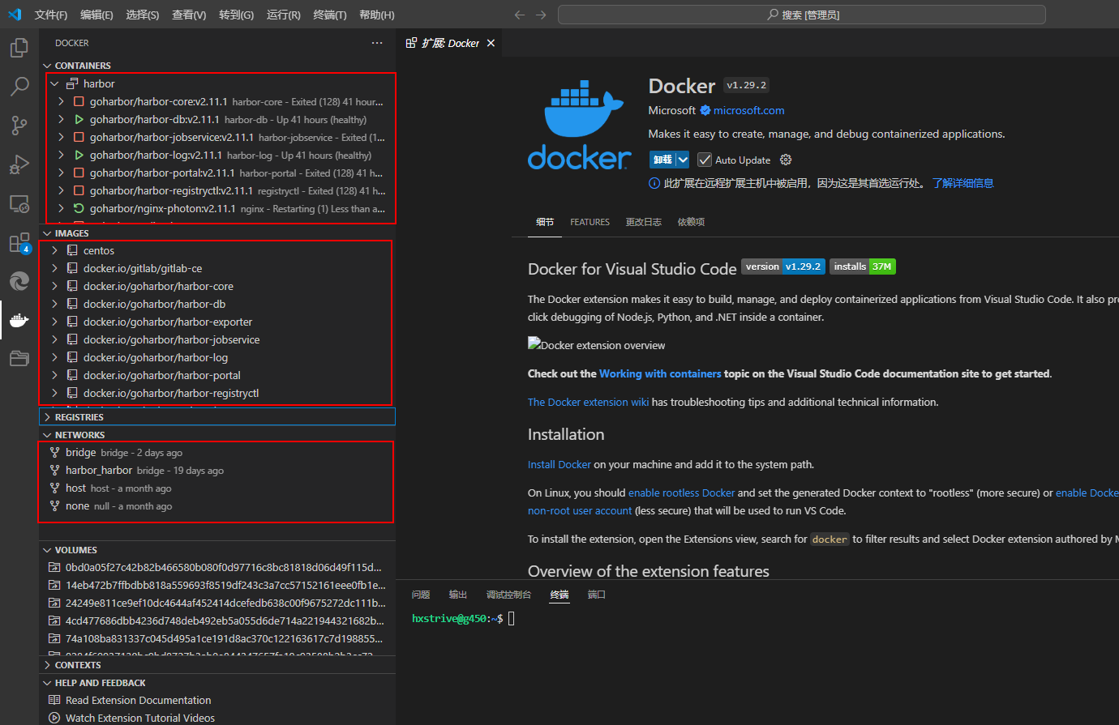This screenshot has width=1119, height=725.
Task: Click the play icon of Watch Extension Tutorial Videos
Action: pyautogui.click(x=54, y=718)
